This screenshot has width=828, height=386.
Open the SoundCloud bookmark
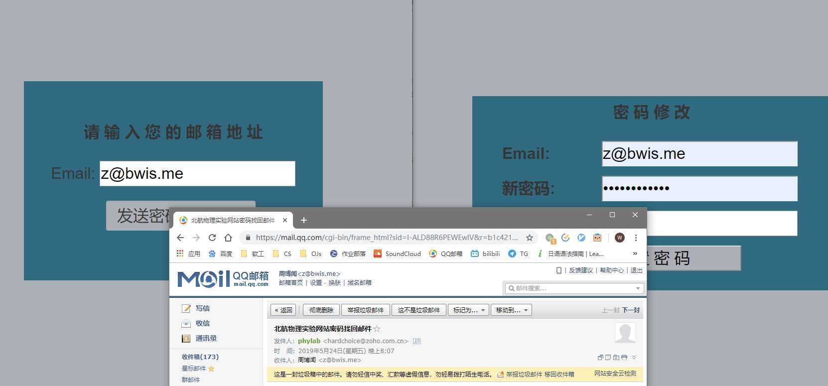coord(397,254)
